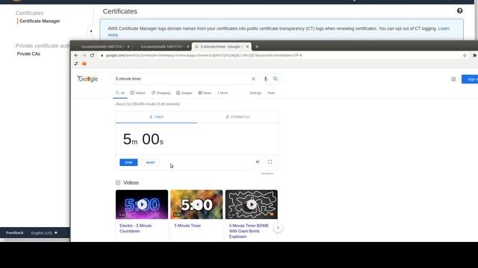478x268 pixels.
Task: Close the second Chrome tab
Action: point(187,46)
